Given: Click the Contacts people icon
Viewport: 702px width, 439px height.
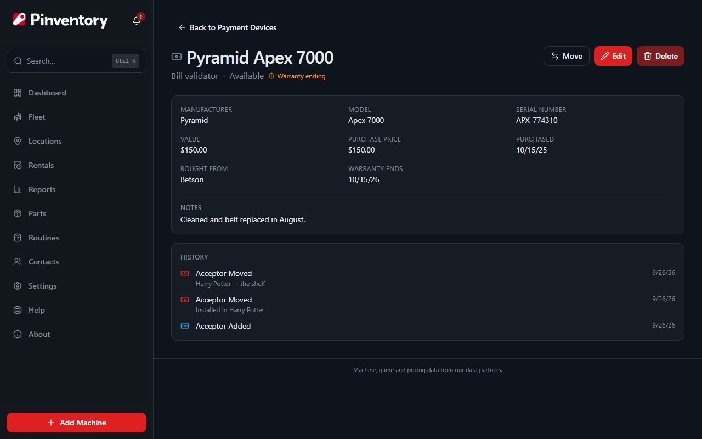Looking at the screenshot, I should pyautogui.click(x=18, y=262).
